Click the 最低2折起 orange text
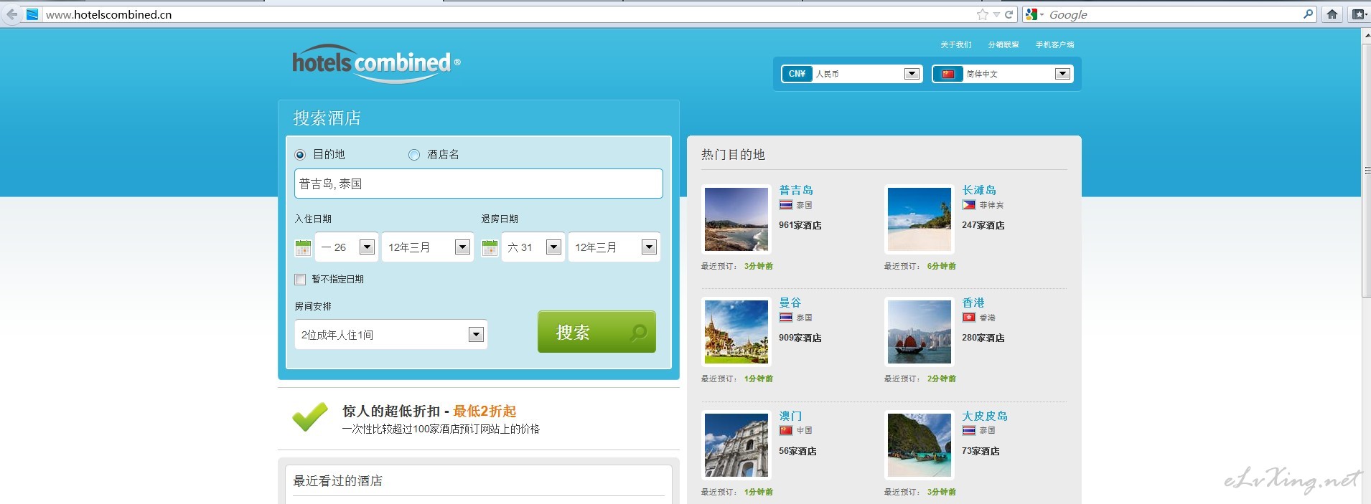This screenshot has width=1371, height=504. 485,411
